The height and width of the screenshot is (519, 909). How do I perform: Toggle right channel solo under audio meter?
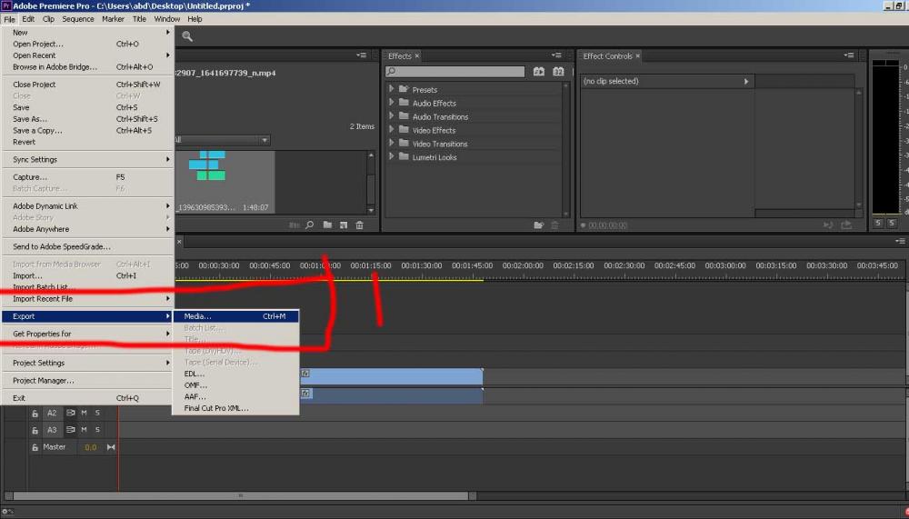coord(893,223)
